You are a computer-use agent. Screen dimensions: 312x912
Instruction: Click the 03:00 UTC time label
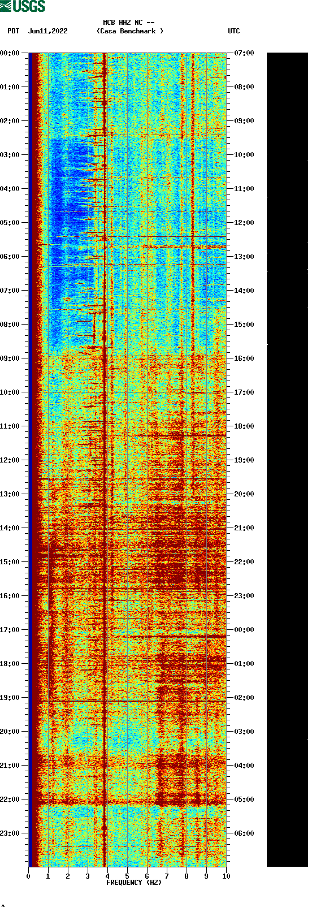[x=244, y=732]
